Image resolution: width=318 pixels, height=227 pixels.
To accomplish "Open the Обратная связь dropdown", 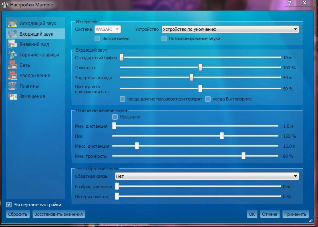I will (x=207, y=176).
